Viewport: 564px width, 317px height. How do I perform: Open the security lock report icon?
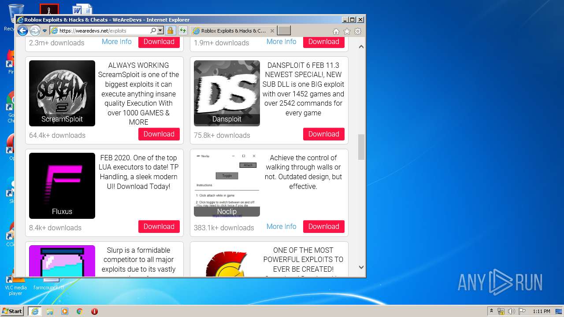pyautogui.click(x=170, y=31)
